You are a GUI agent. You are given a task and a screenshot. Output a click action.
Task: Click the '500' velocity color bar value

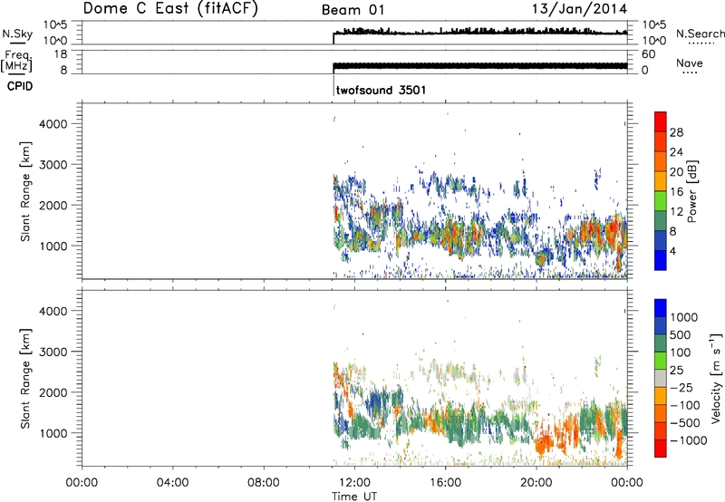pos(681,335)
